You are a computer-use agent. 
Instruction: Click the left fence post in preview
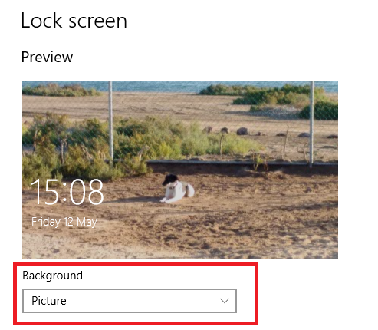click(x=110, y=122)
